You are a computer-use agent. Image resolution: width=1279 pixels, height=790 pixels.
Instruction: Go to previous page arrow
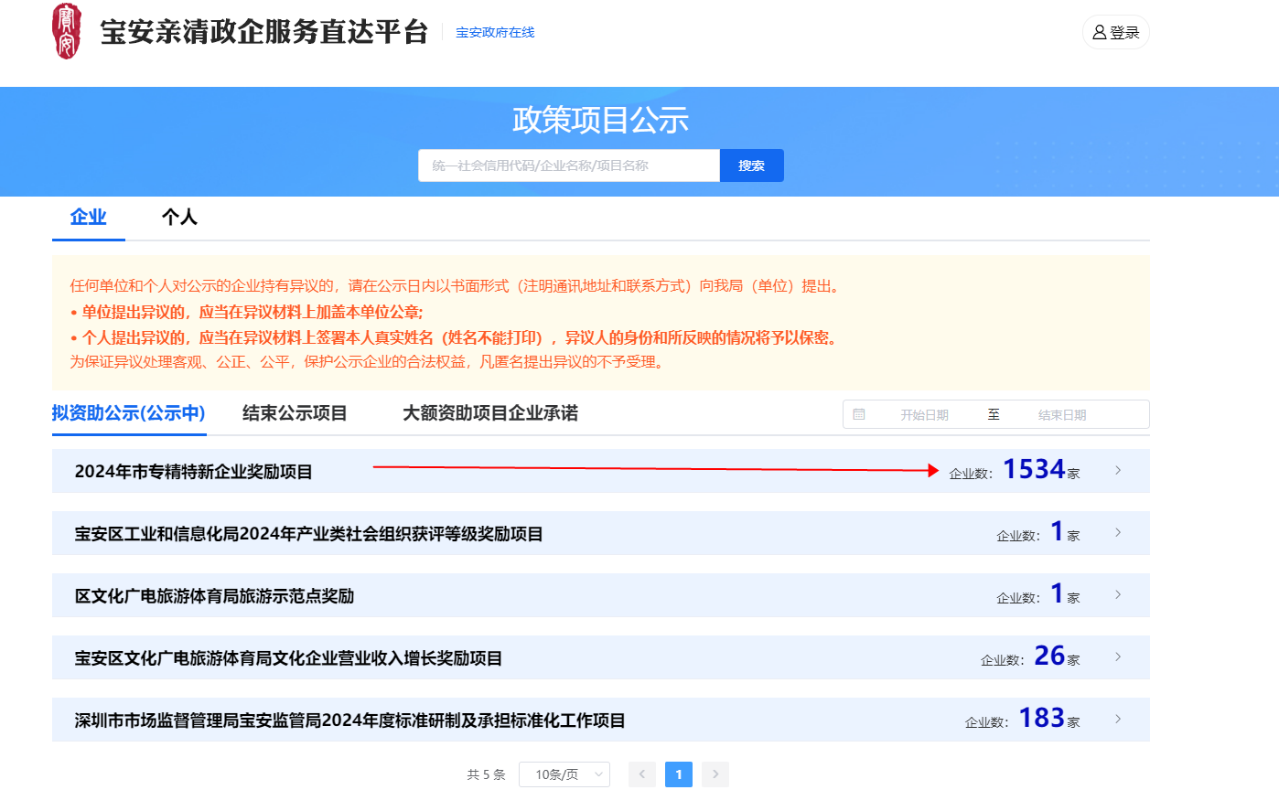[642, 774]
